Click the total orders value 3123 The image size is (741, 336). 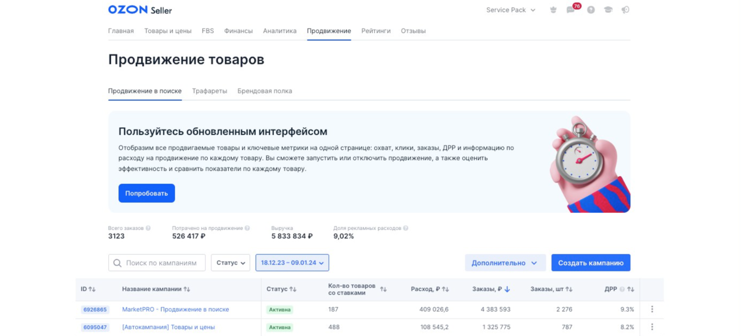(116, 236)
